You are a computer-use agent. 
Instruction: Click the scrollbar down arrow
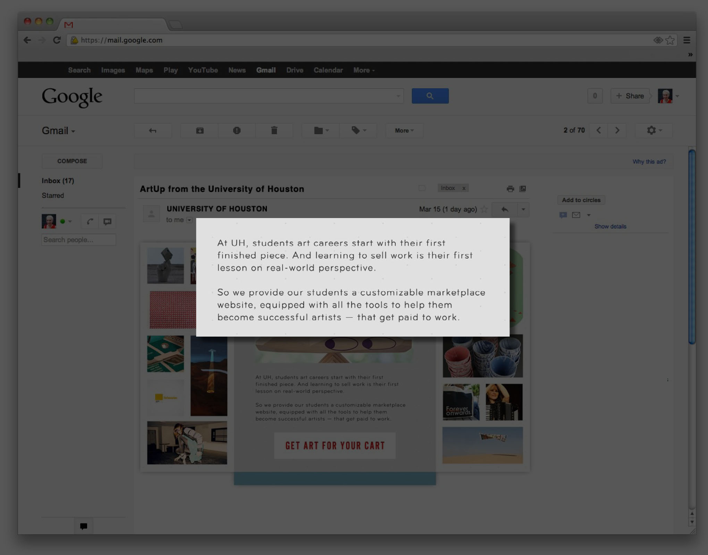[x=692, y=522]
